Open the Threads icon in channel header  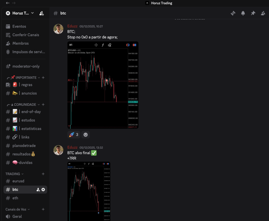233,13
